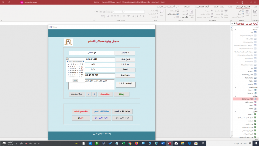Viewport: 259px width, 146px height.
Task: Collapse the Forms (نماذج) group
Action: [235, 96]
